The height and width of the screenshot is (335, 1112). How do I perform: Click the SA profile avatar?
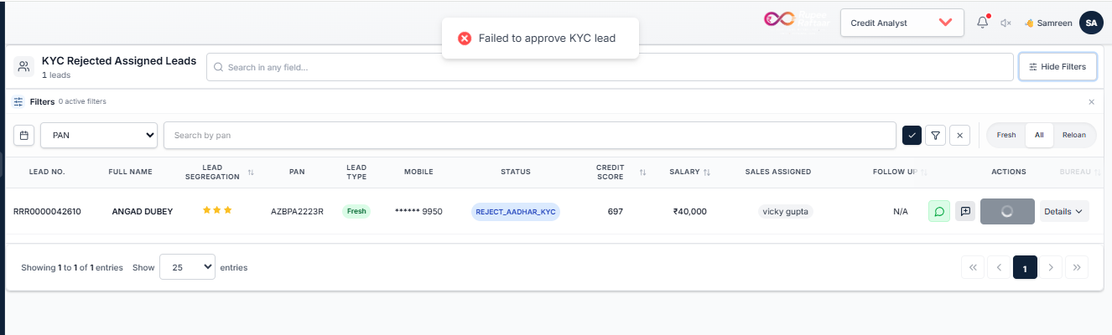point(1091,23)
